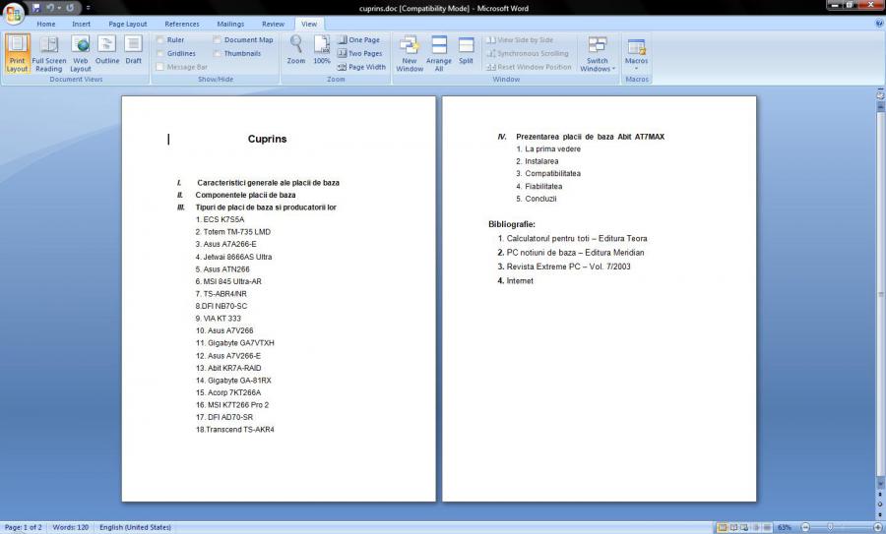Switch to Outline view
The image size is (886, 534).
(107, 49)
